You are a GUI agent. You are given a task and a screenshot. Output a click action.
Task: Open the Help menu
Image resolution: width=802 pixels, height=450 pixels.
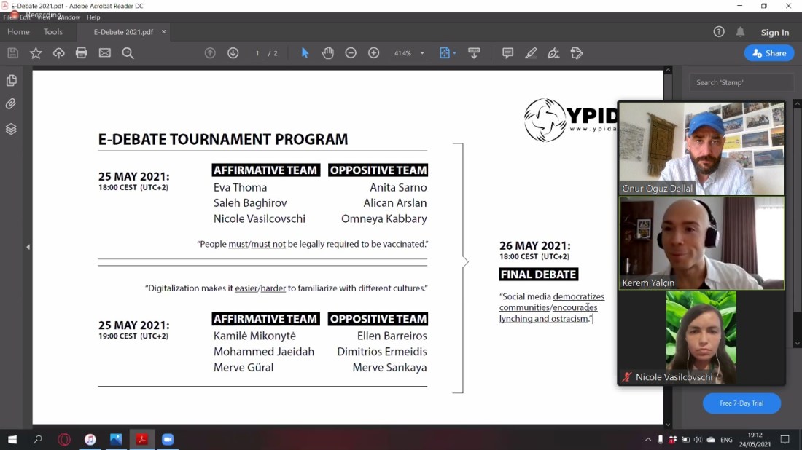pos(93,17)
